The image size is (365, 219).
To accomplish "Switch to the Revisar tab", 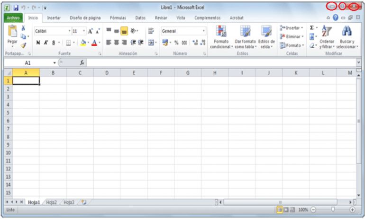I will 161,18.
